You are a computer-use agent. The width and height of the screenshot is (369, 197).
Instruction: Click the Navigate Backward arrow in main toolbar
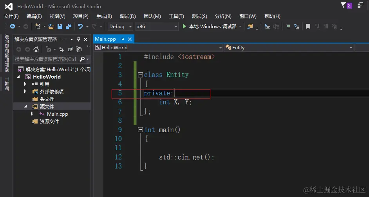point(13,27)
